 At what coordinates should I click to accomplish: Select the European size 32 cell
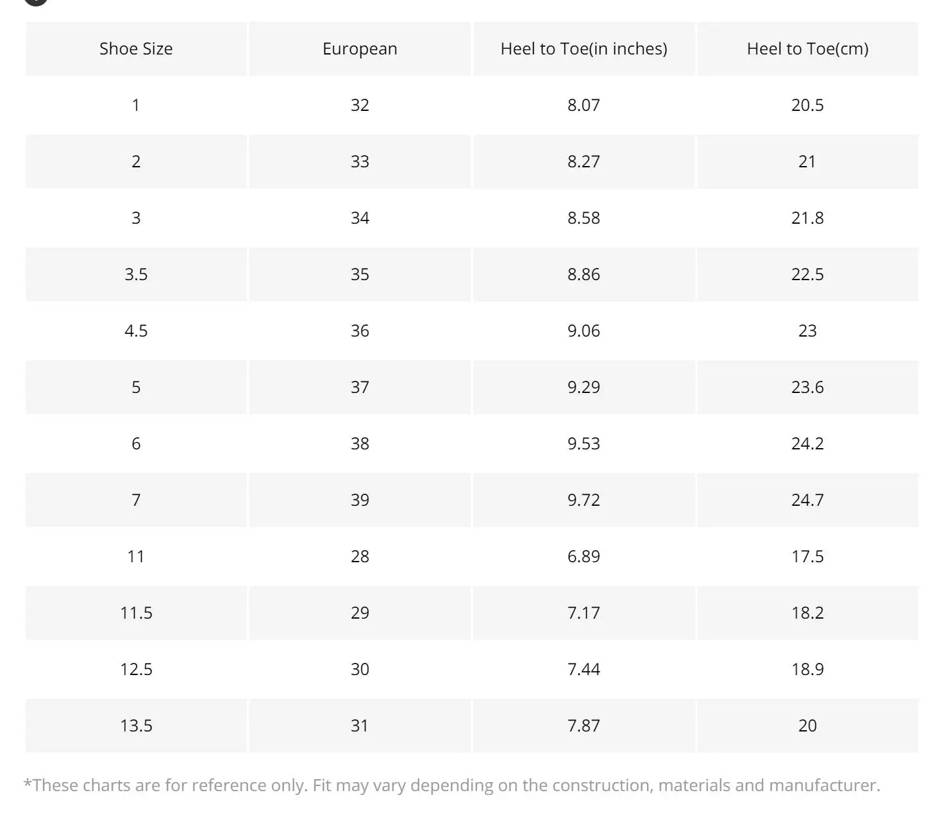[x=360, y=105]
